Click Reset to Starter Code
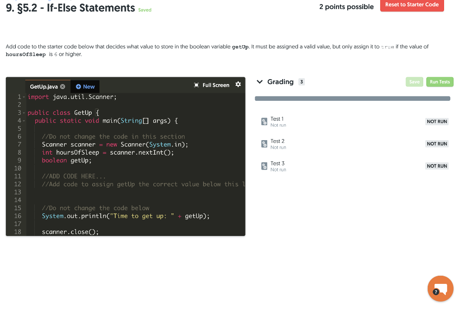 412,5
